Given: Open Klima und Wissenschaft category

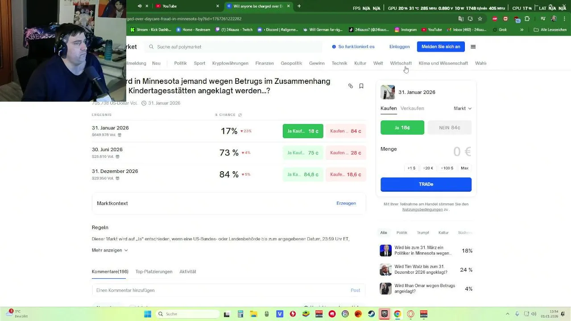Looking at the screenshot, I should pos(443,63).
